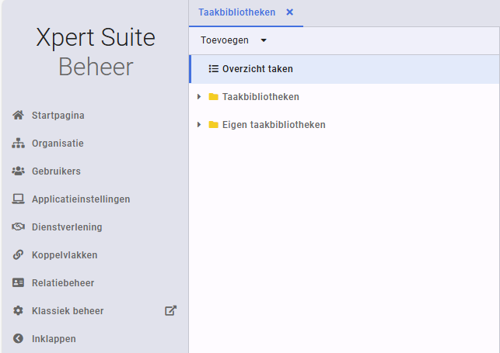The height and width of the screenshot is (353, 500).
Task: Open Dienstverlening in the sidebar
Action: pos(67,227)
